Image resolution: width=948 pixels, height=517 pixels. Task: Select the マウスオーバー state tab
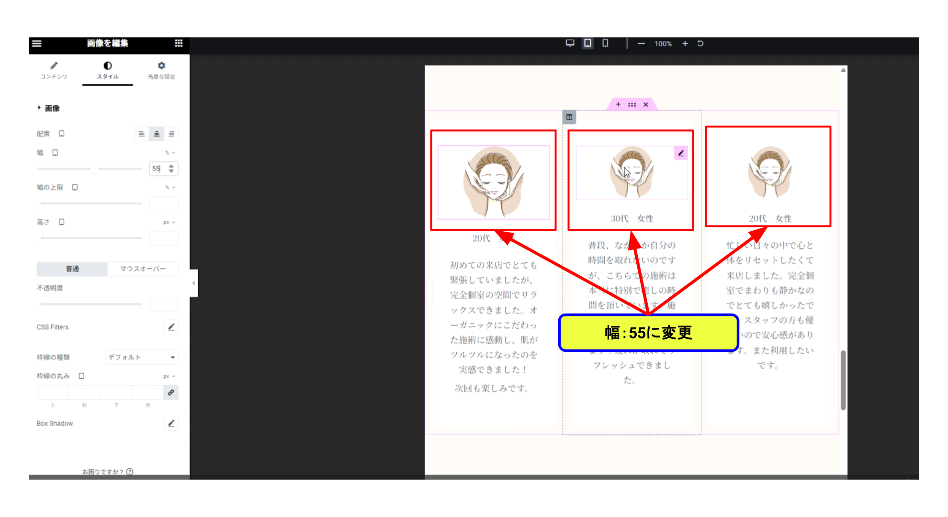click(x=143, y=269)
